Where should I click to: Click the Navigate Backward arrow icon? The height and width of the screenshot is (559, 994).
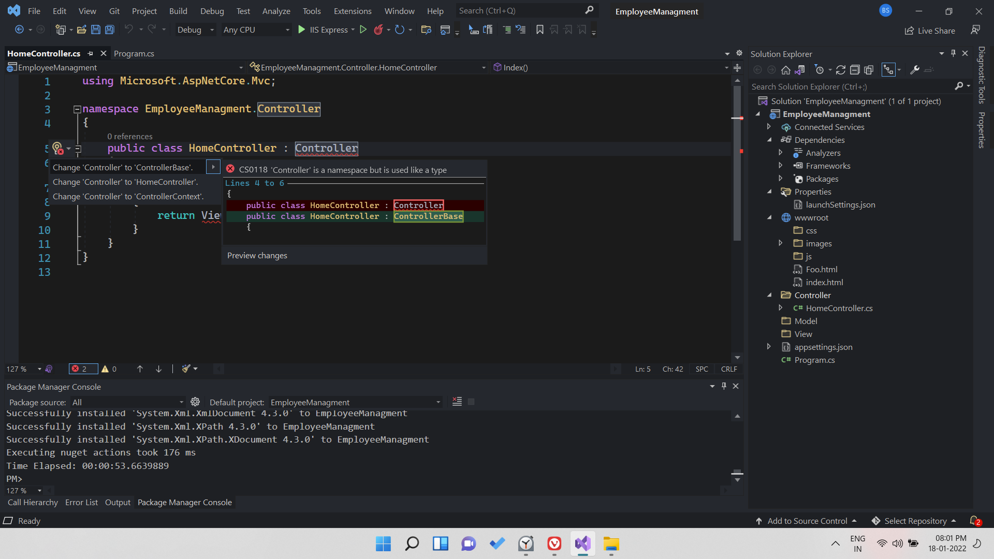19,30
